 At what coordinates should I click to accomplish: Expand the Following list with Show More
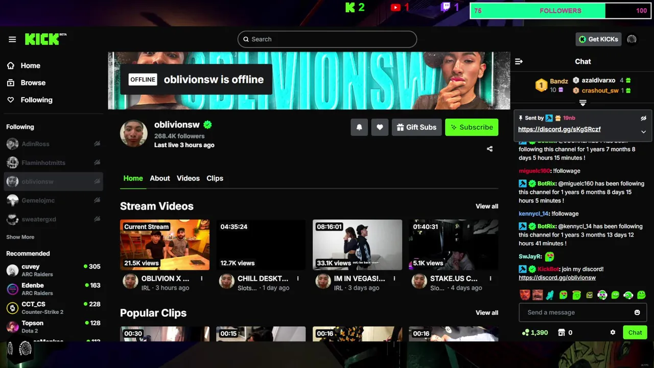pos(20,237)
